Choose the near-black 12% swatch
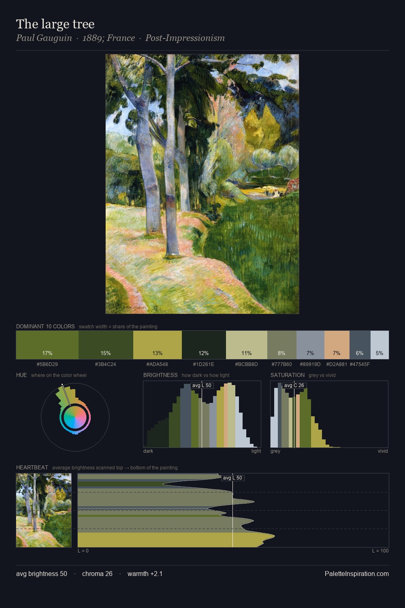The width and height of the screenshot is (405, 608). [204, 345]
